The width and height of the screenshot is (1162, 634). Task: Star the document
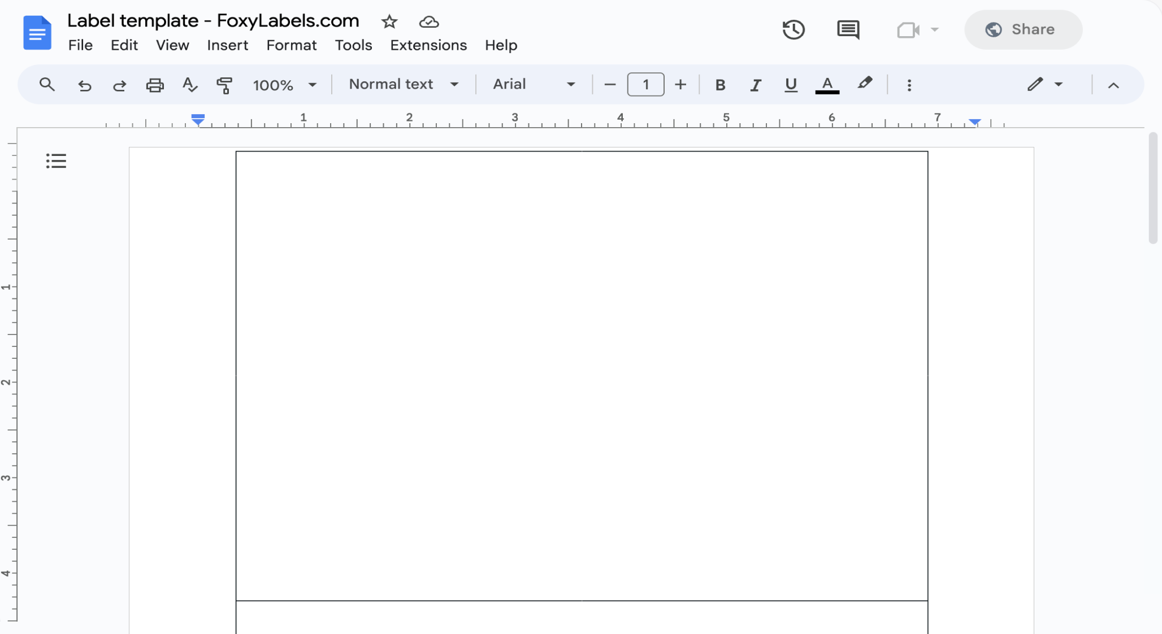point(389,21)
